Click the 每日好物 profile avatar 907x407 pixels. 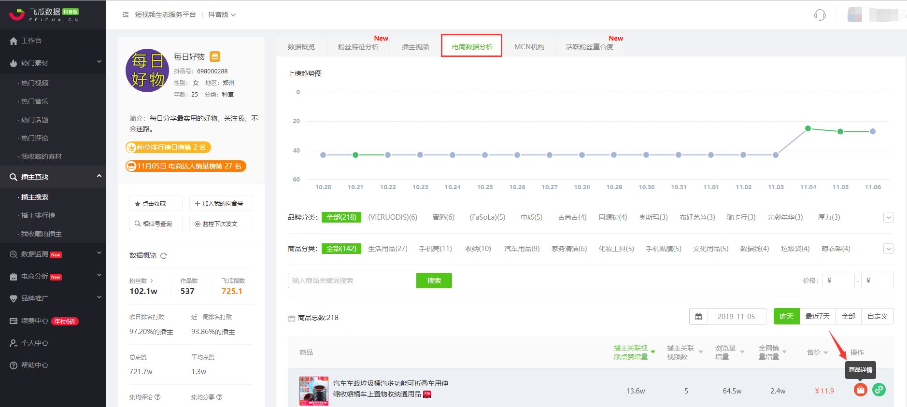[x=147, y=70]
